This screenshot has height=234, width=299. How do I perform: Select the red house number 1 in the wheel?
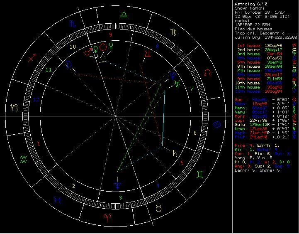[x=39, y=143]
